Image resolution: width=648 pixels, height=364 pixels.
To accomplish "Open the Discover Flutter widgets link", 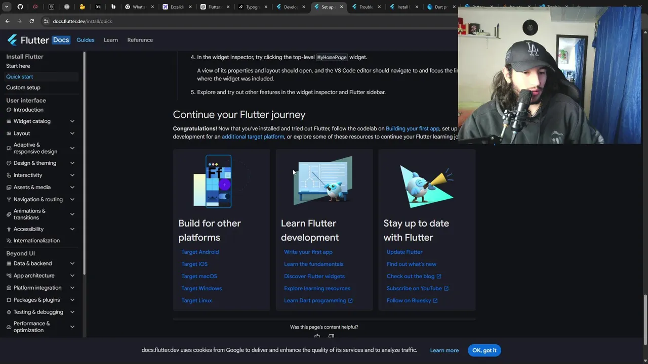I will [x=314, y=276].
